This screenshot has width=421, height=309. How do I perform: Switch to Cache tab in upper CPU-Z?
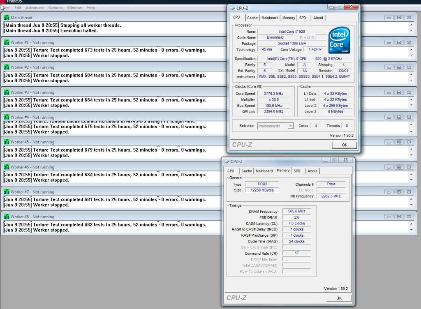pos(252,18)
